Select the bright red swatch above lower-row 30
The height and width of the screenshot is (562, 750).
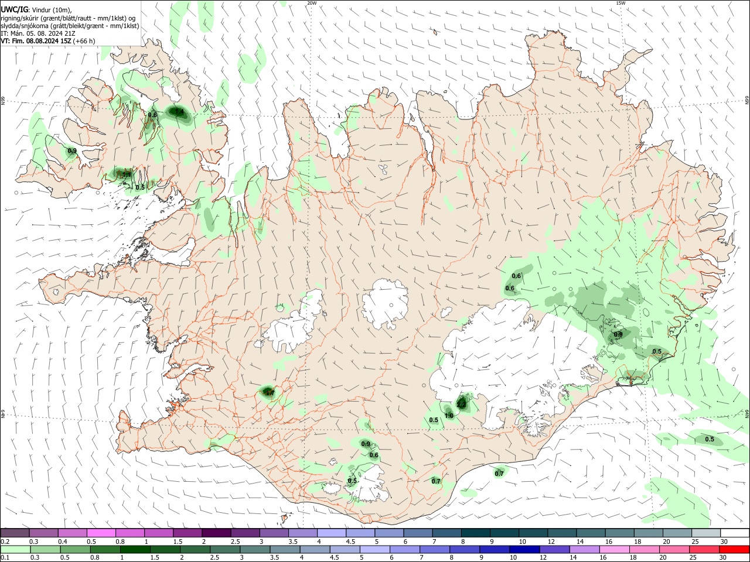click(x=734, y=550)
